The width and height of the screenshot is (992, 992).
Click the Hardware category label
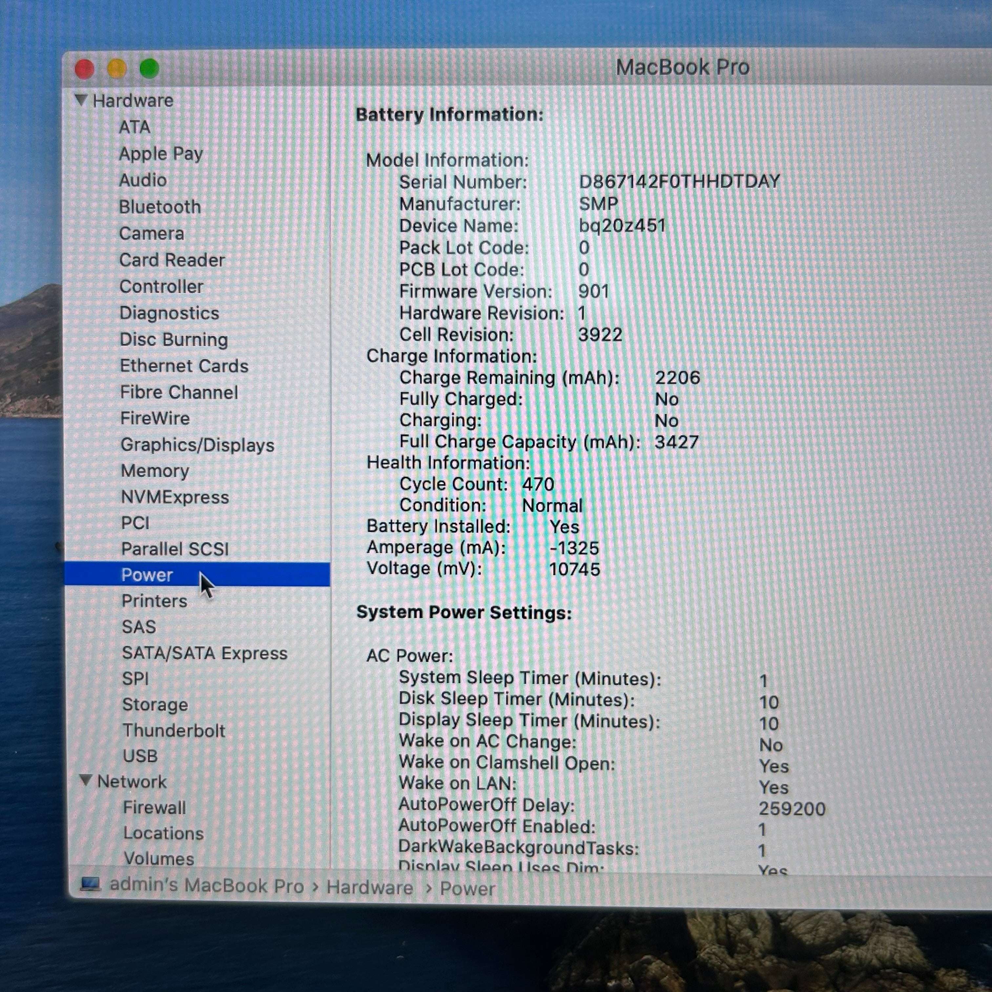(x=133, y=101)
